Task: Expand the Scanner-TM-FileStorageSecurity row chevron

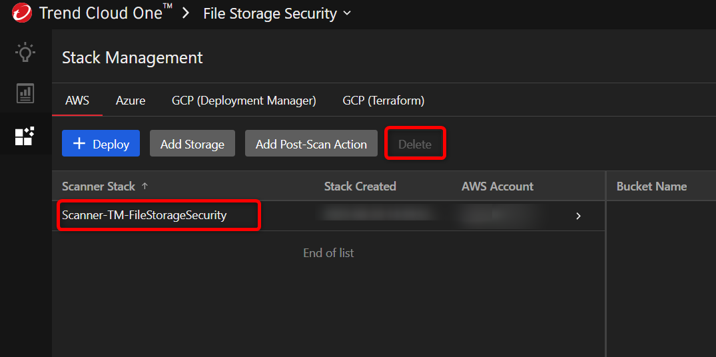Action: (x=578, y=216)
